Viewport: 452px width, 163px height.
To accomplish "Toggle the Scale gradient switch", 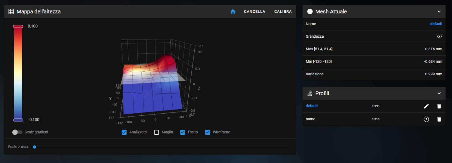I will coord(17,132).
